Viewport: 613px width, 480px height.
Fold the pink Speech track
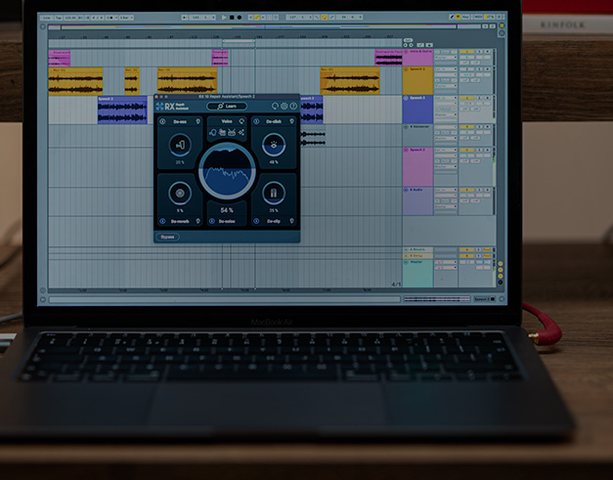click(x=406, y=150)
